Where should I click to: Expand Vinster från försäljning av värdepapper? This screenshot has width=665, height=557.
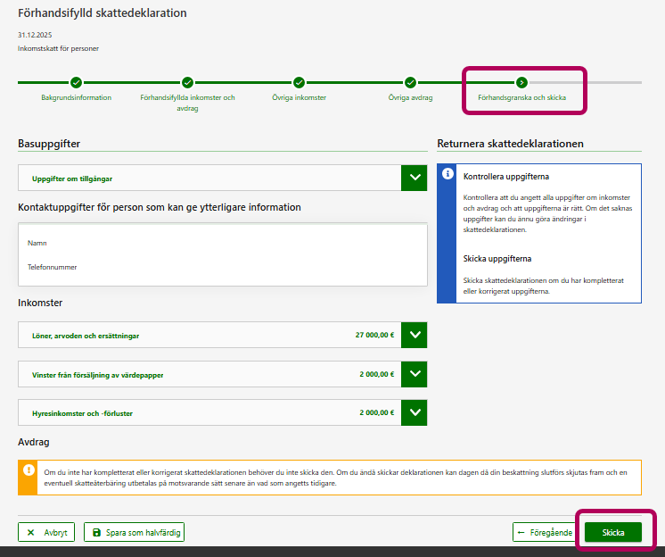tap(415, 374)
